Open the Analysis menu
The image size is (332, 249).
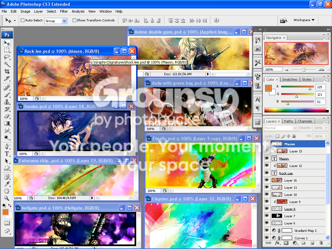78,11
